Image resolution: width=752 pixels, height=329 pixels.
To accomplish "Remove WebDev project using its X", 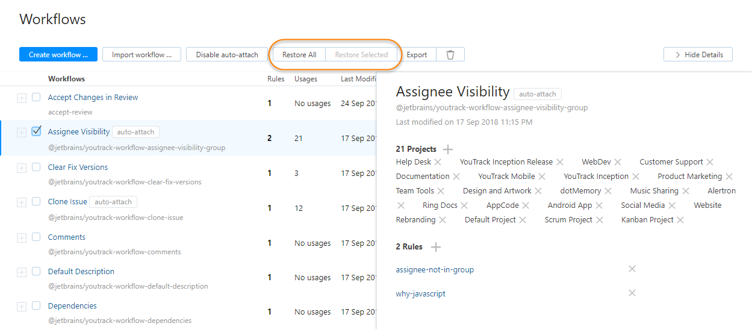I will (618, 162).
